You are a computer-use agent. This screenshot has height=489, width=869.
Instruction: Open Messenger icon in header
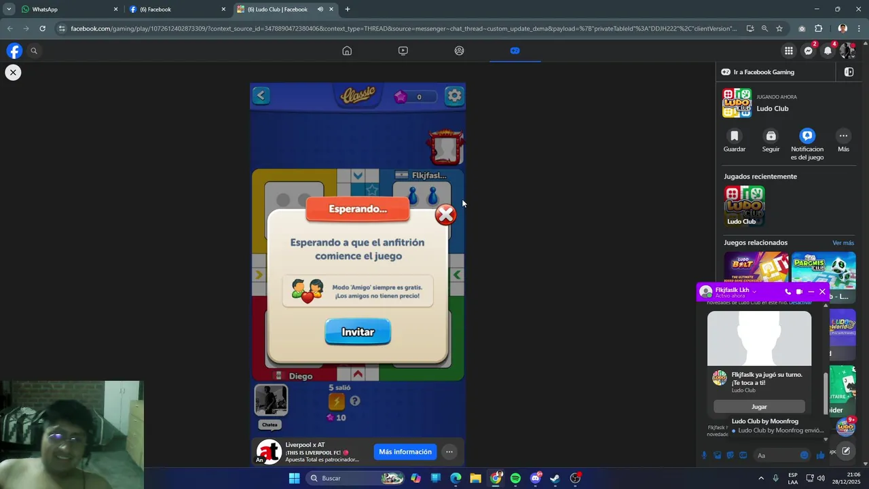(808, 51)
